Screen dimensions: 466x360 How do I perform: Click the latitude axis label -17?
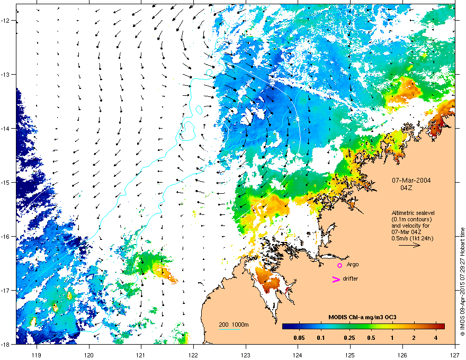5,290
